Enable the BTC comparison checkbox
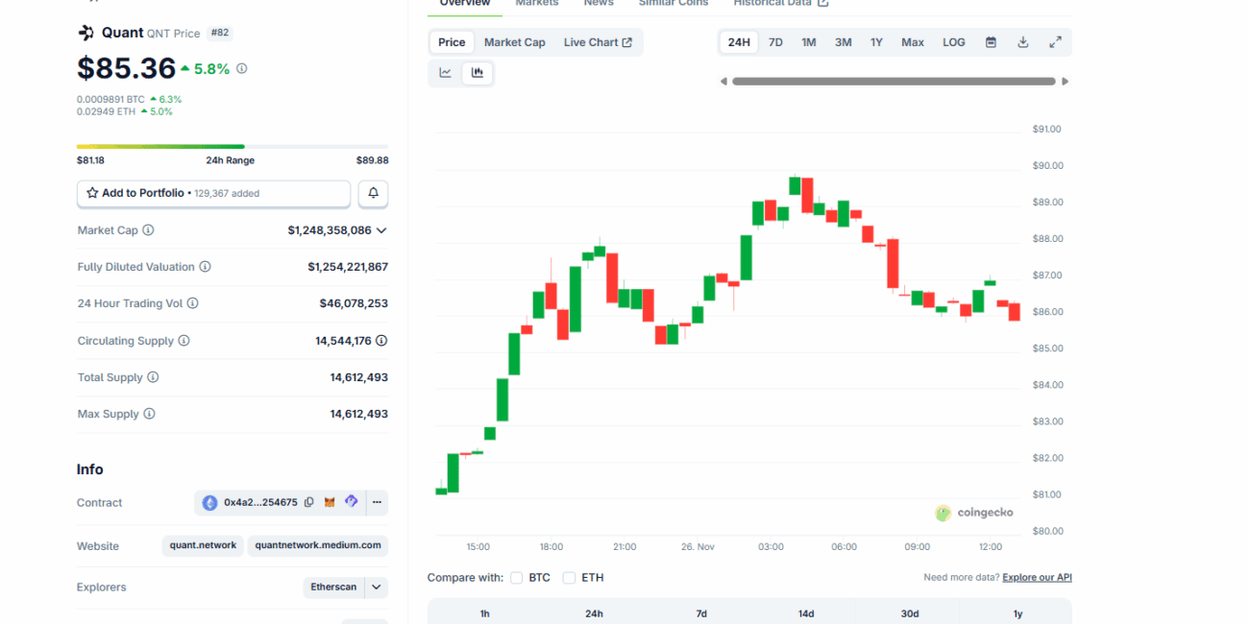 click(517, 578)
